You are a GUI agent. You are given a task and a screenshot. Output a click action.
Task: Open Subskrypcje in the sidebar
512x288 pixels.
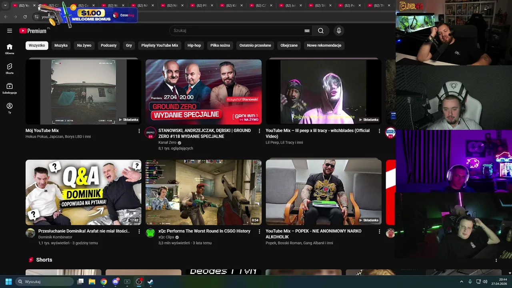pos(10,88)
